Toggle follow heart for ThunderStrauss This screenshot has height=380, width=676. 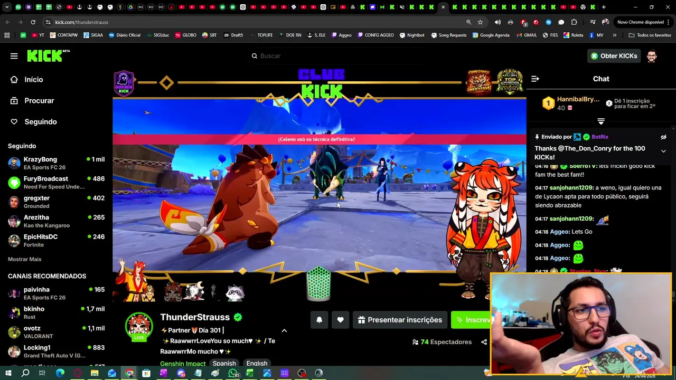(x=340, y=320)
